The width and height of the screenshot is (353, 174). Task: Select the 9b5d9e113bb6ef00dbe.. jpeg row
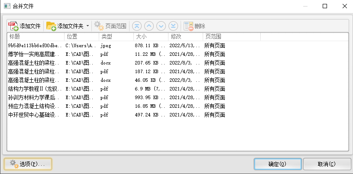178,46
